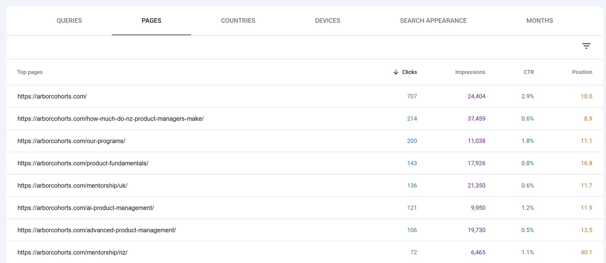Open the Countries tab
Viewport: 606px width, 263px height.
(x=238, y=20)
